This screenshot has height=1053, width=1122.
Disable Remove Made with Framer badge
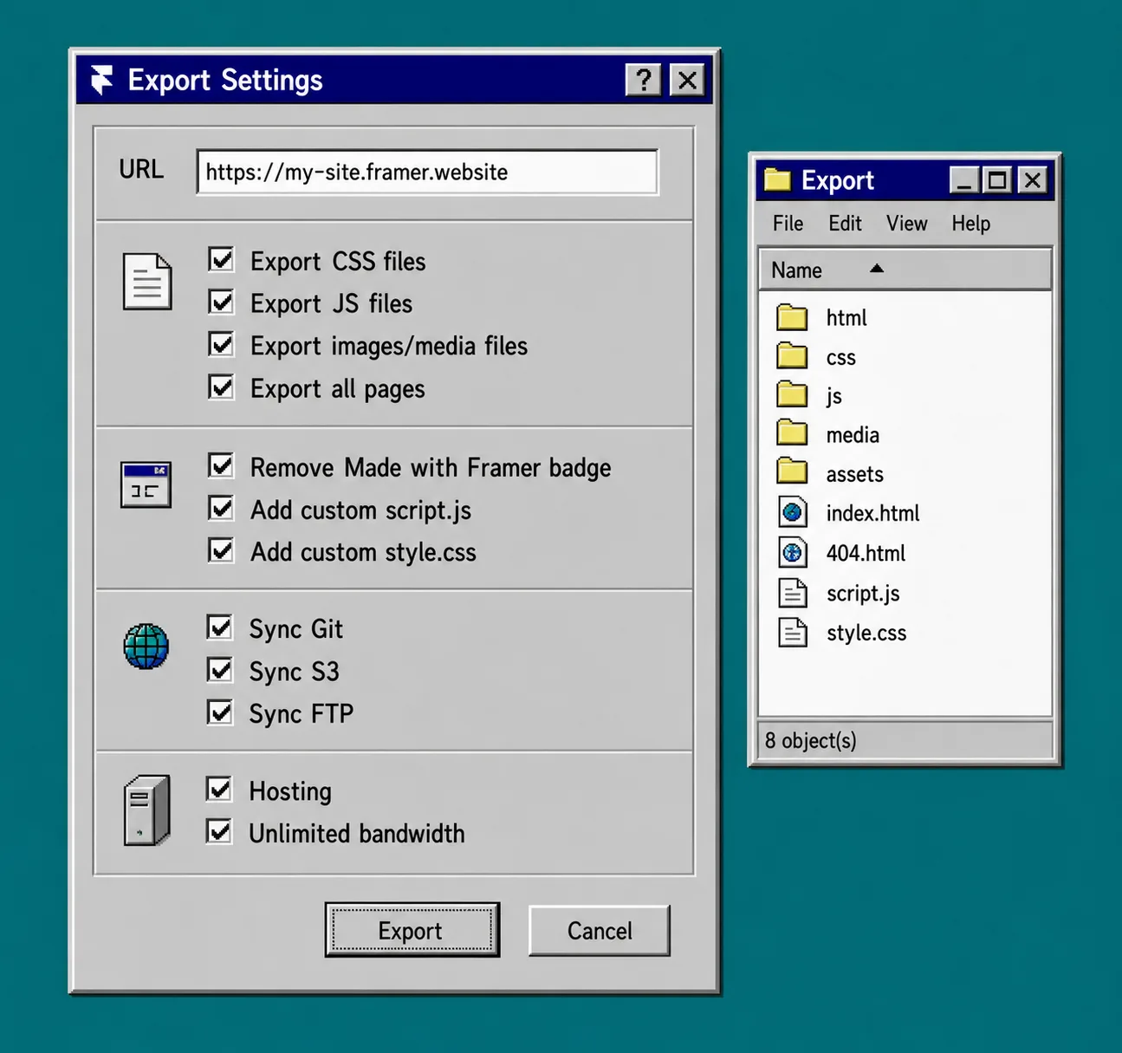coord(222,465)
